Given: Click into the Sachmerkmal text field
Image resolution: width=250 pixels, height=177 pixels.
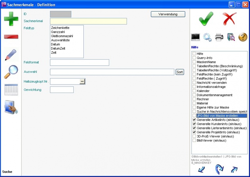Looking at the screenshot, I should point(88,21).
